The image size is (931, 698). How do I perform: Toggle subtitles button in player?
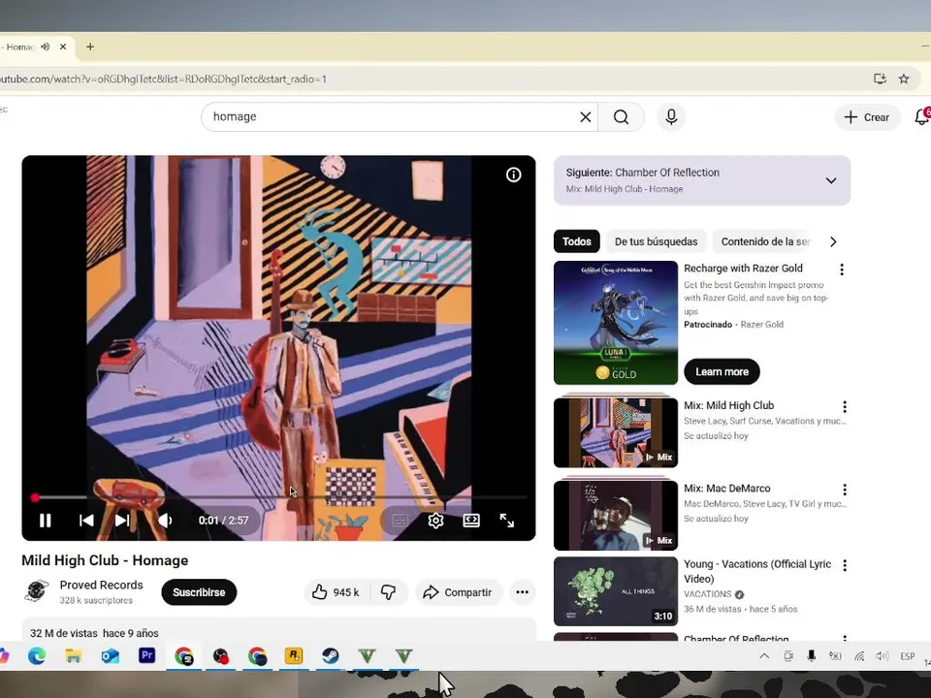tap(401, 521)
